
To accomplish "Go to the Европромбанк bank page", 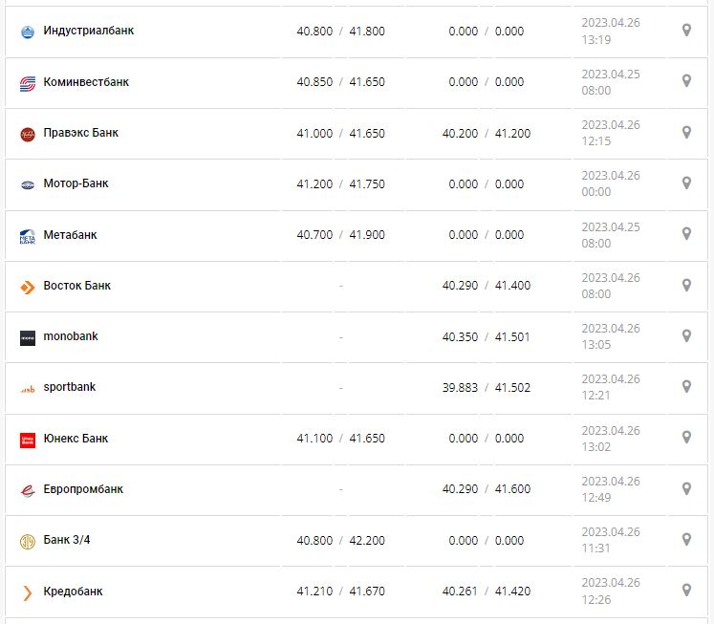I will pyautogui.click(x=83, y=489).
